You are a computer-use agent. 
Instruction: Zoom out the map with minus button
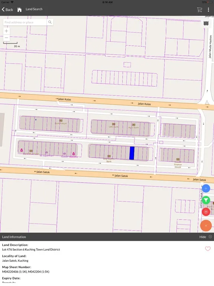point(6,38)
